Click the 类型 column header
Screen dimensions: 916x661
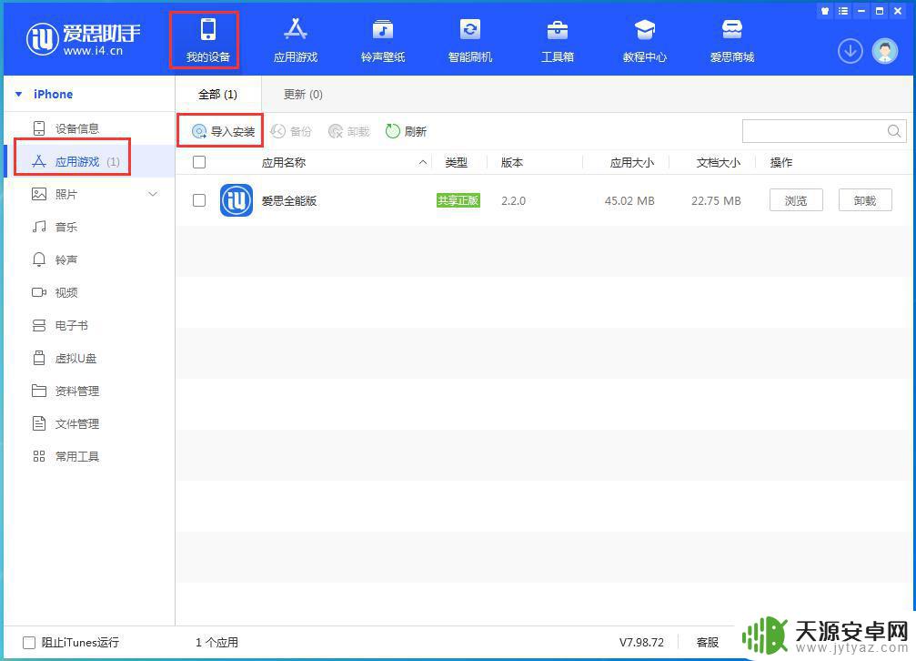(457, 163)
